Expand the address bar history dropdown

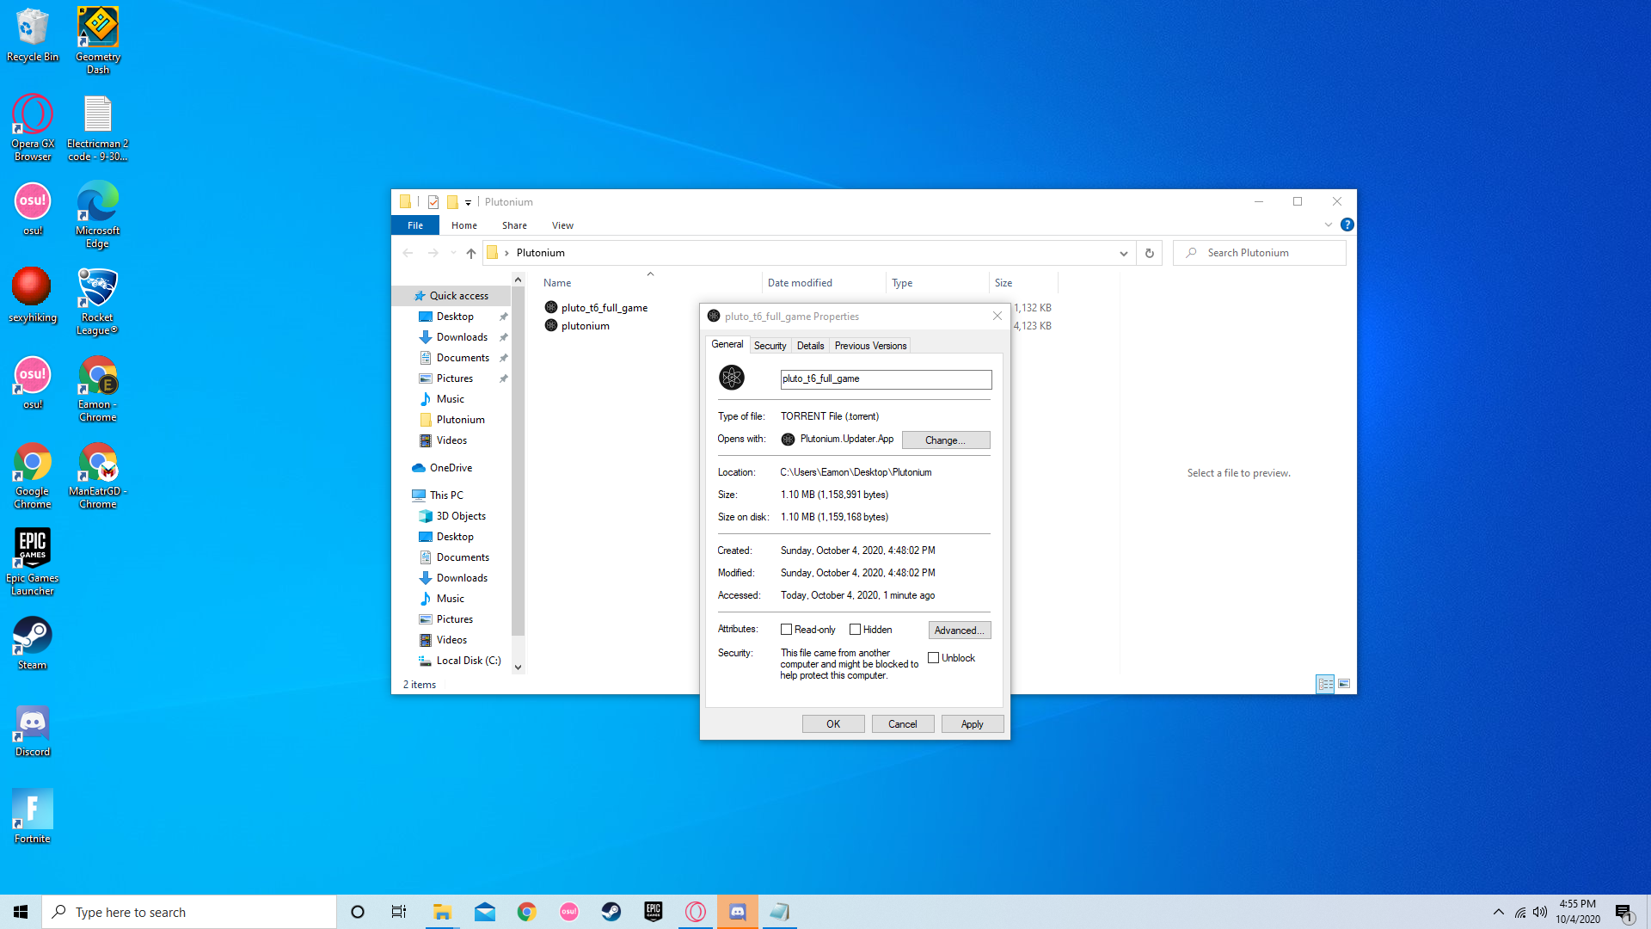pyautogui.click(x=1123, y=253)
